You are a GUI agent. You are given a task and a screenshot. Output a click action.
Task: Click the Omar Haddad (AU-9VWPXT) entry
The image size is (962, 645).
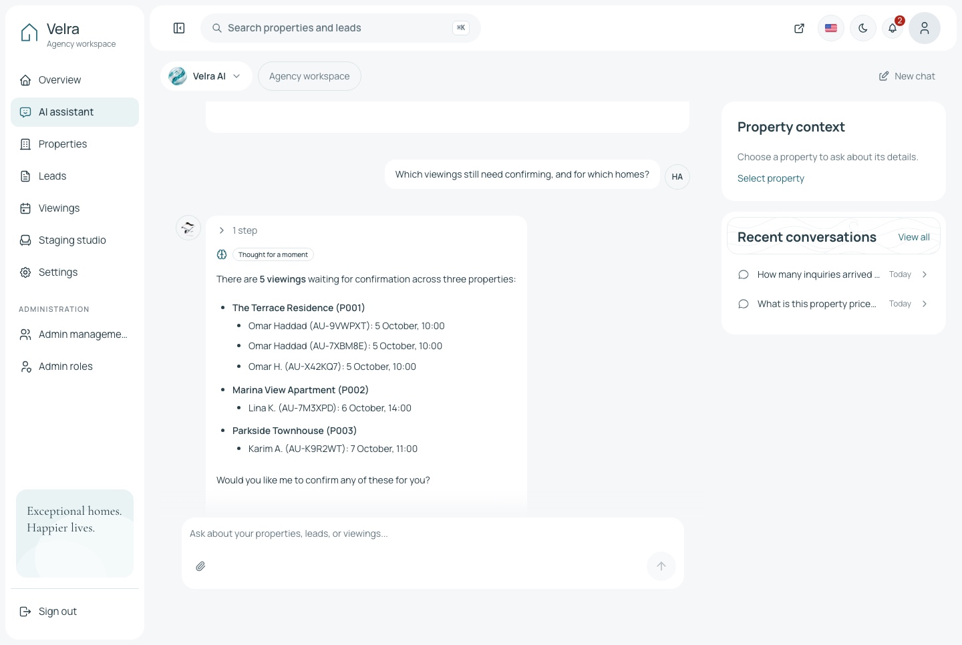click(x=347, y=326)
